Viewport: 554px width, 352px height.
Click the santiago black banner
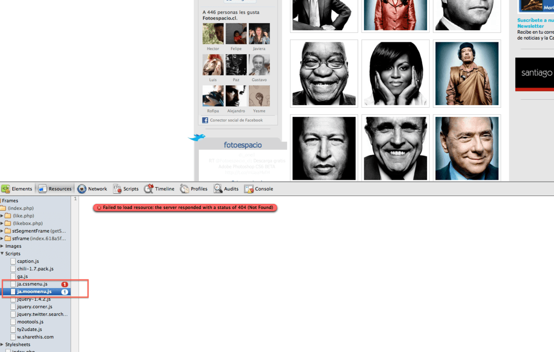point(534,74)
